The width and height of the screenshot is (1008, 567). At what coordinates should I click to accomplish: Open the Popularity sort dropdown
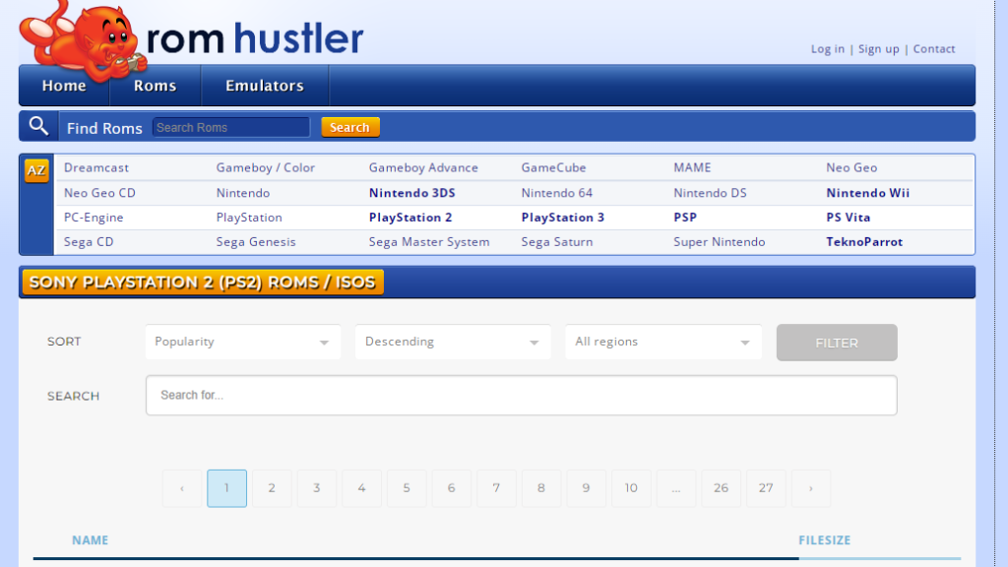tap(243, 342)
